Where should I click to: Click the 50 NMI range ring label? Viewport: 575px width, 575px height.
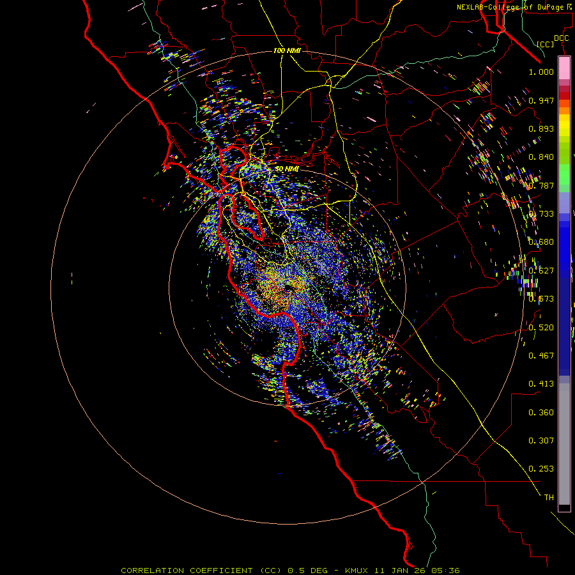[x=287, y=169]
